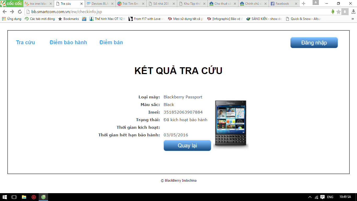Switch to the 'Số nhà 203' tab
This screenshot has height=201, width=357.
click(x=161, y=4)
